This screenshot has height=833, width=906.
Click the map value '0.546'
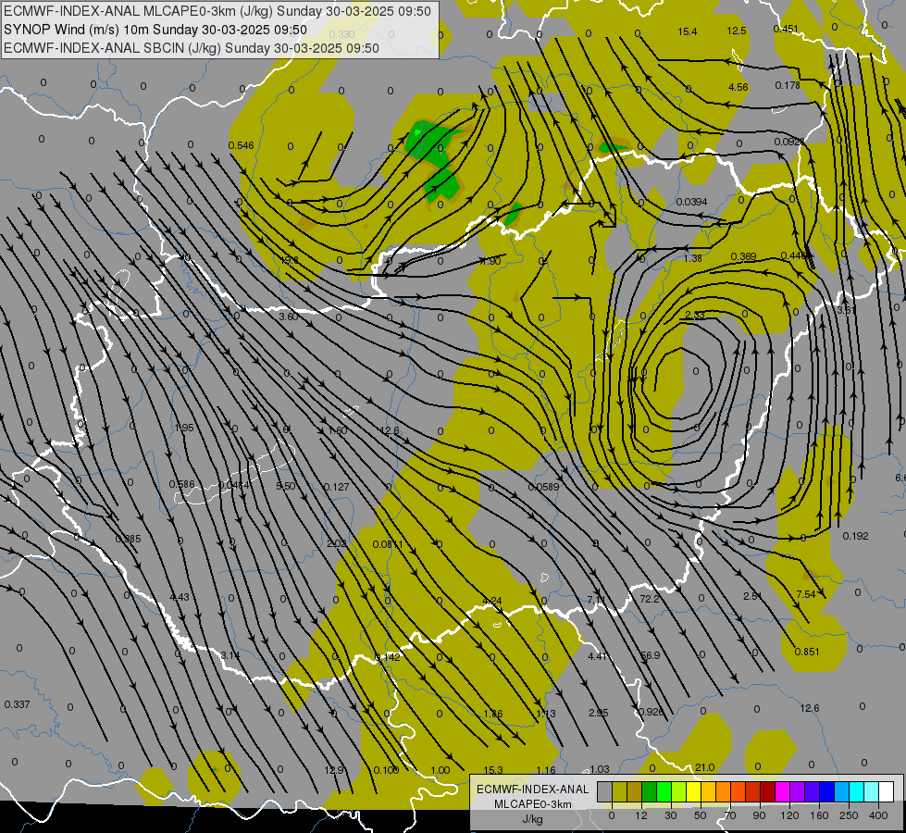click(241, 145)
